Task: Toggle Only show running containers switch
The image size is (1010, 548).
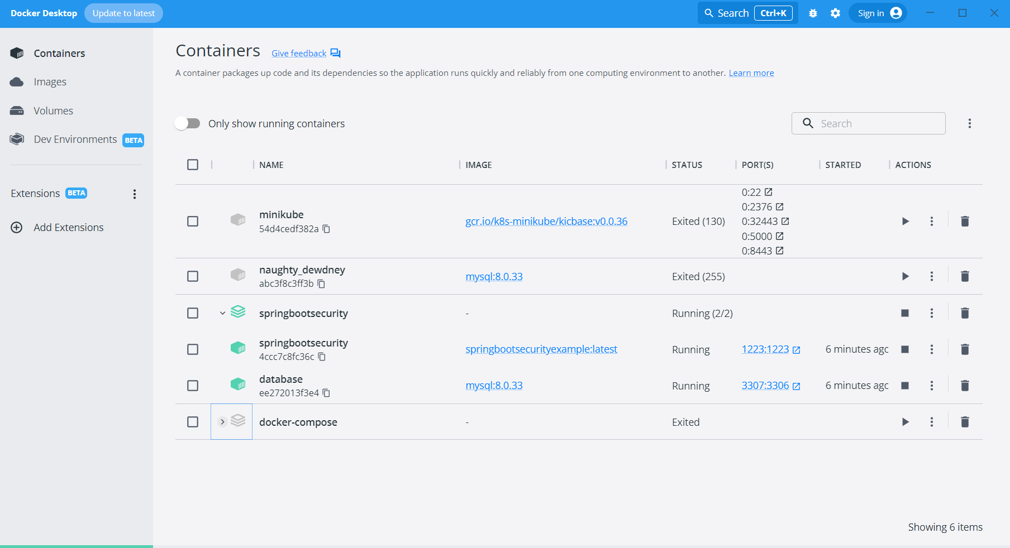Action: point(187,123)
